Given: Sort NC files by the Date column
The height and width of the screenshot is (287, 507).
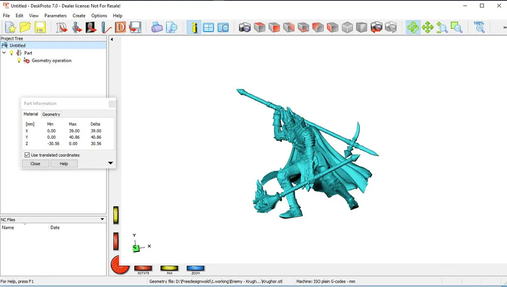Looking at the screenshot, I should click(x=77, y=227).
